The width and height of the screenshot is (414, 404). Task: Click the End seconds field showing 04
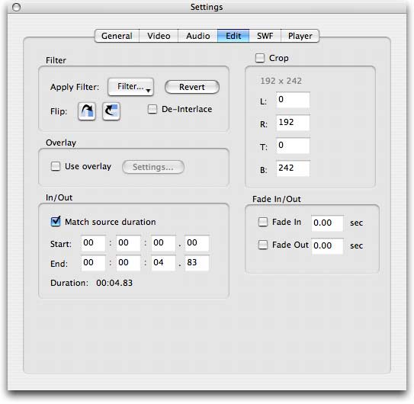(163, 263)
